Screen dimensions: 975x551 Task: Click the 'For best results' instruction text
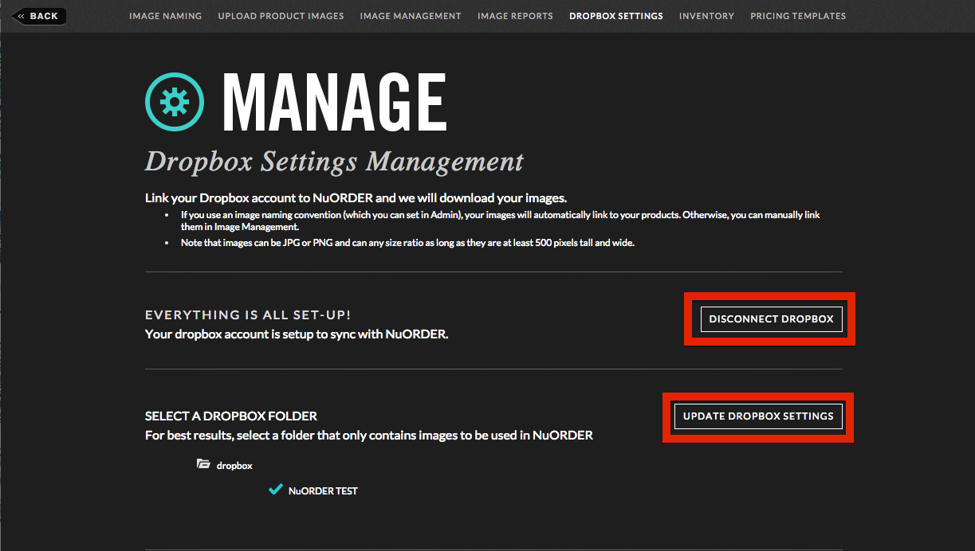coord(369,436)
